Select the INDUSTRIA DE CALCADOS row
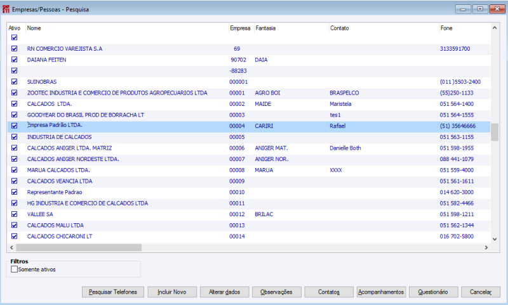The height and width of the screenshot is (305, 508). tap(249, 137)
